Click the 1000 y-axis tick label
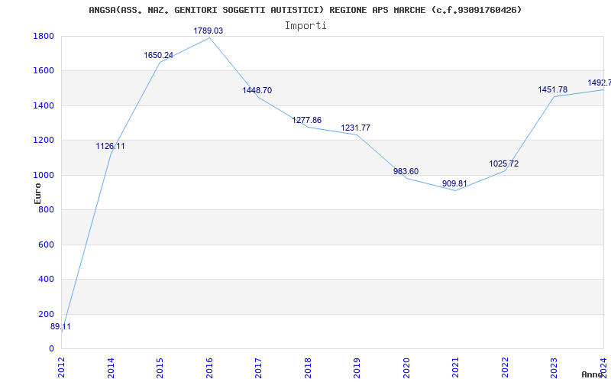Screen dimensions: 611x382 click(x=44, y=175)
